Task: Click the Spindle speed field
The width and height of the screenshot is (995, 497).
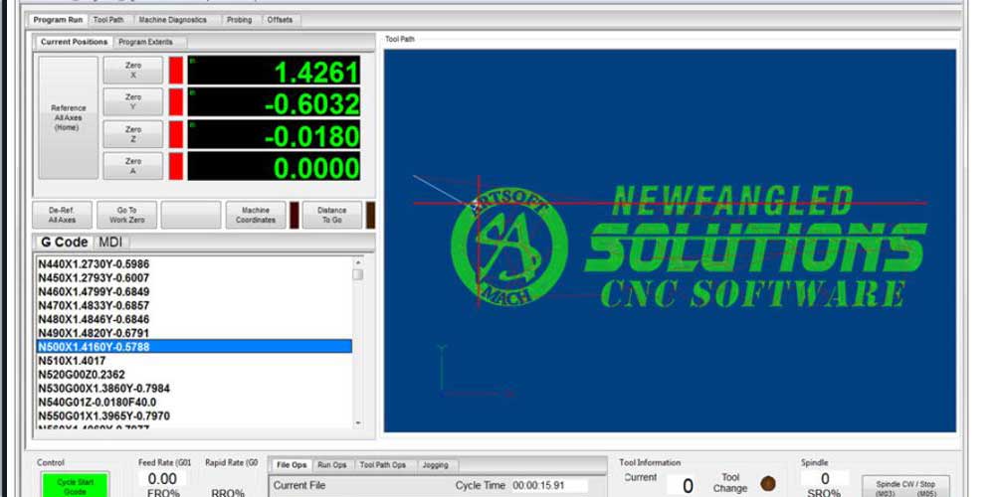Action: (825, 479)
